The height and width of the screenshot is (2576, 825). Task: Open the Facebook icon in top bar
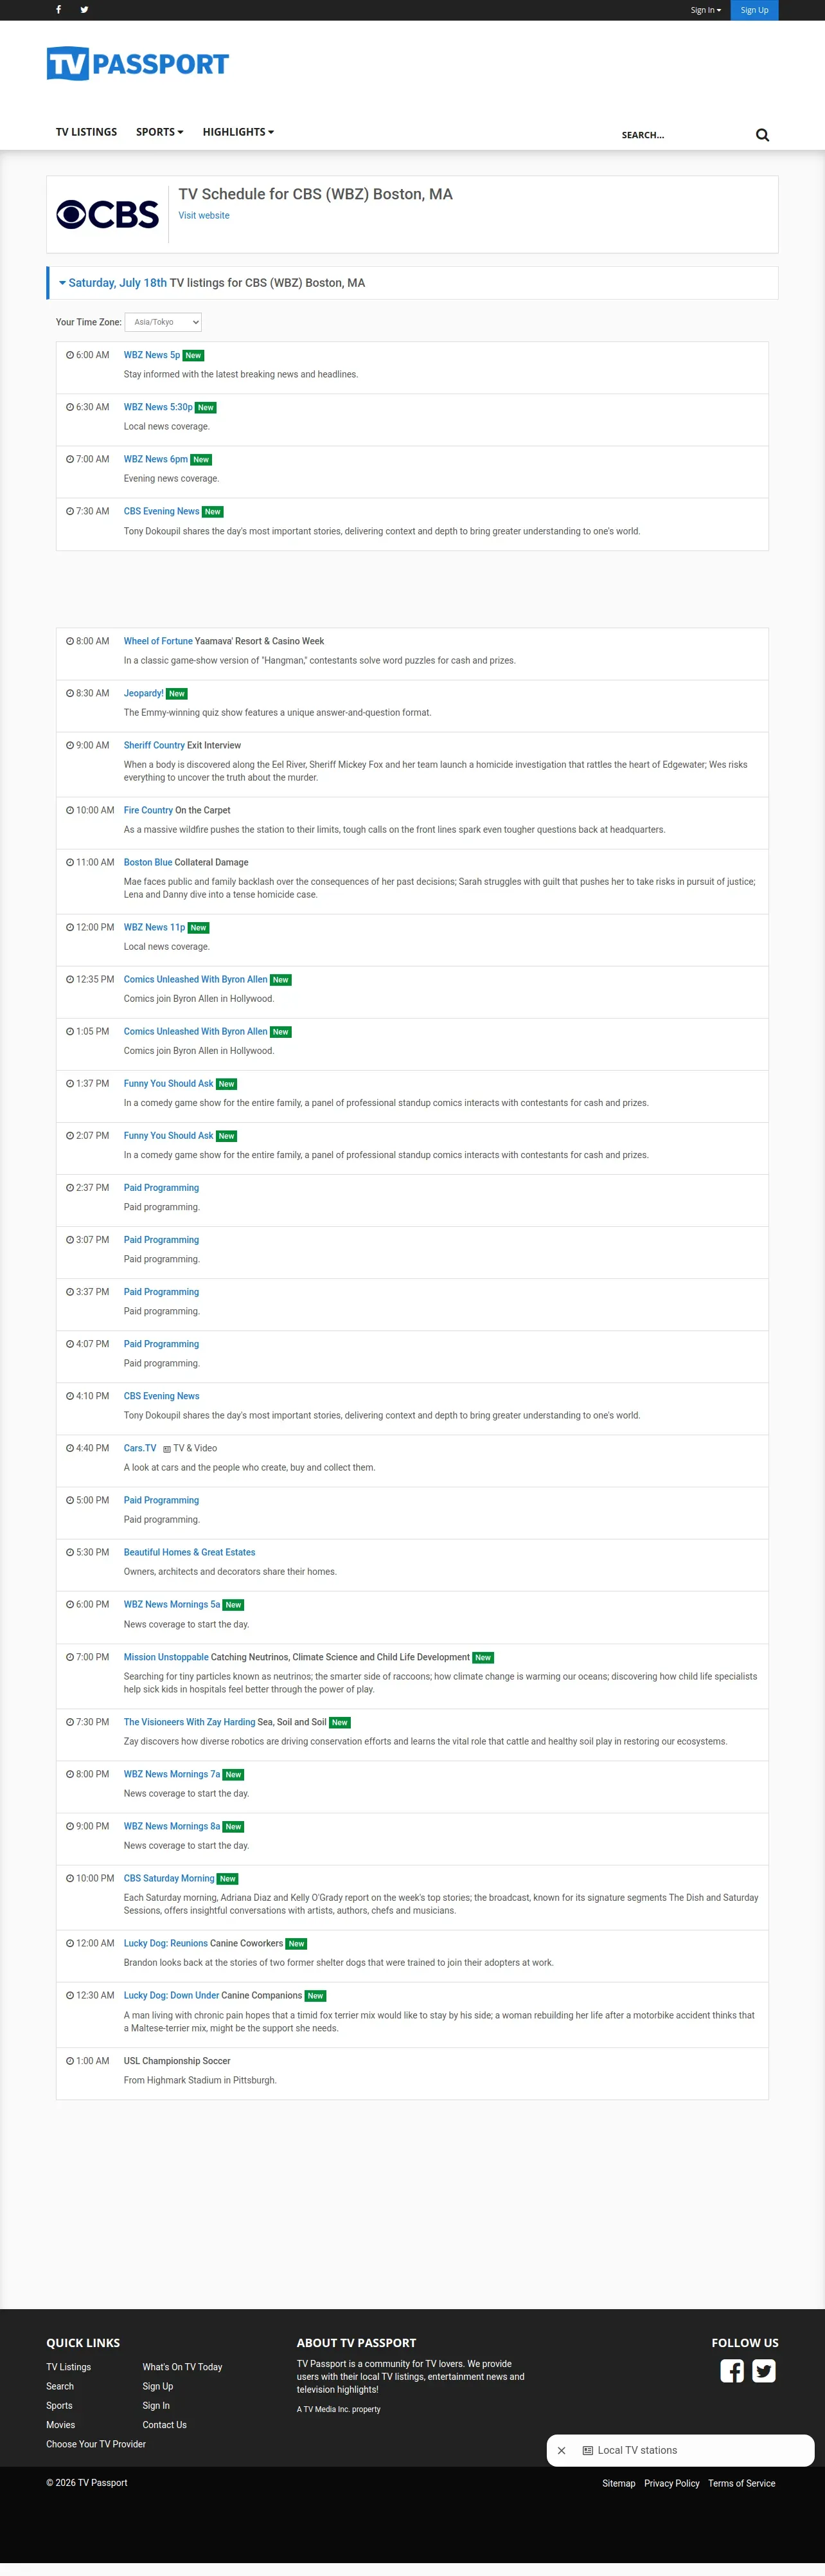click(x=59, y=10)
